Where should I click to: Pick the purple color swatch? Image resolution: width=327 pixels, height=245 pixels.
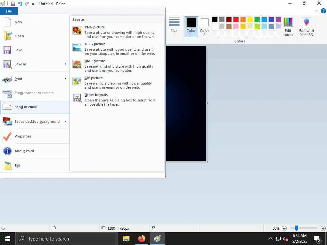[278, 20]
